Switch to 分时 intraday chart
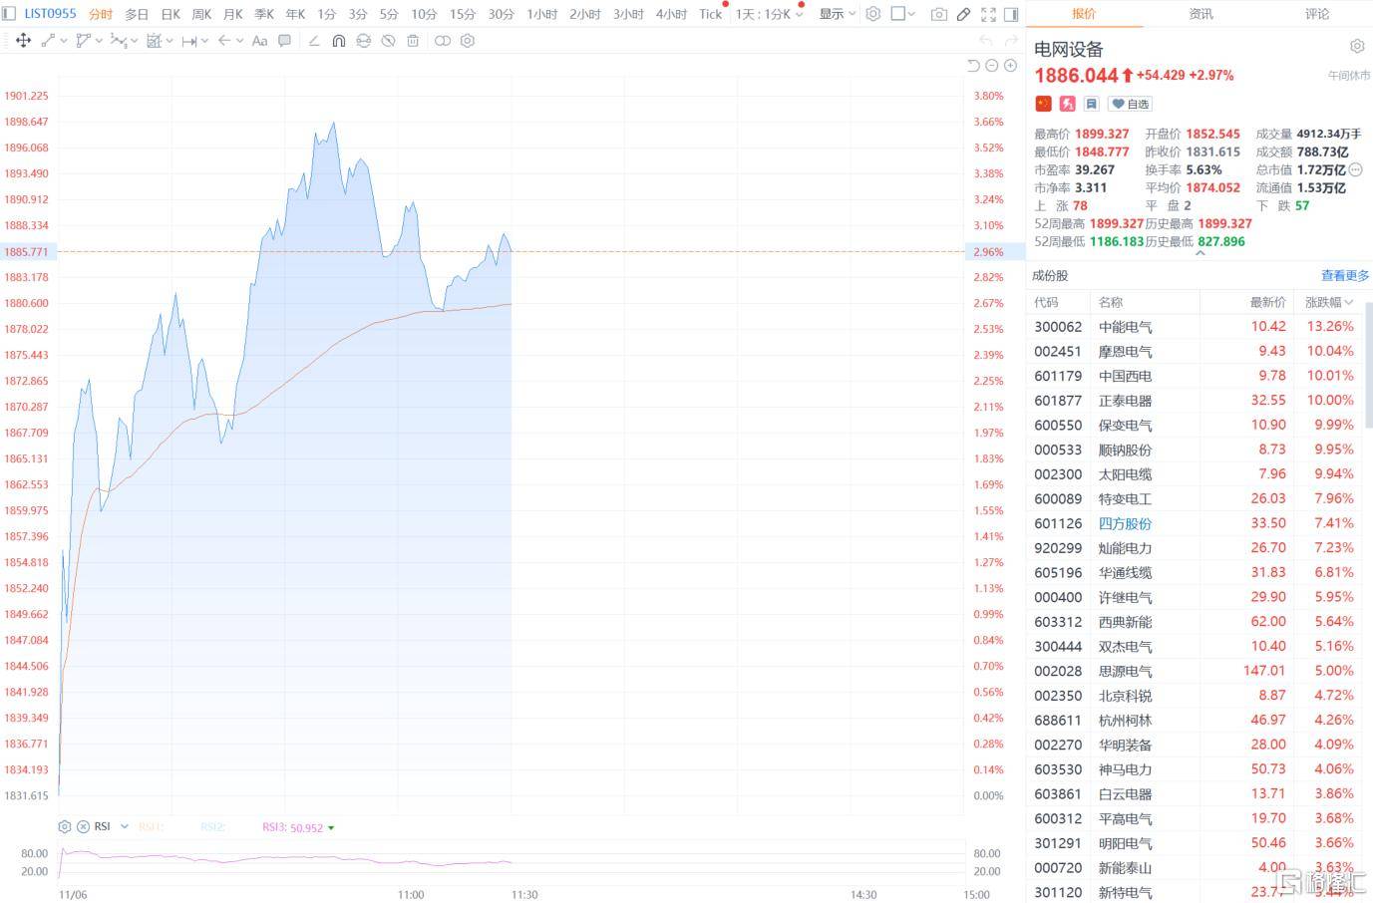Viewport: 1373px width, 903px height. point(101,14)
